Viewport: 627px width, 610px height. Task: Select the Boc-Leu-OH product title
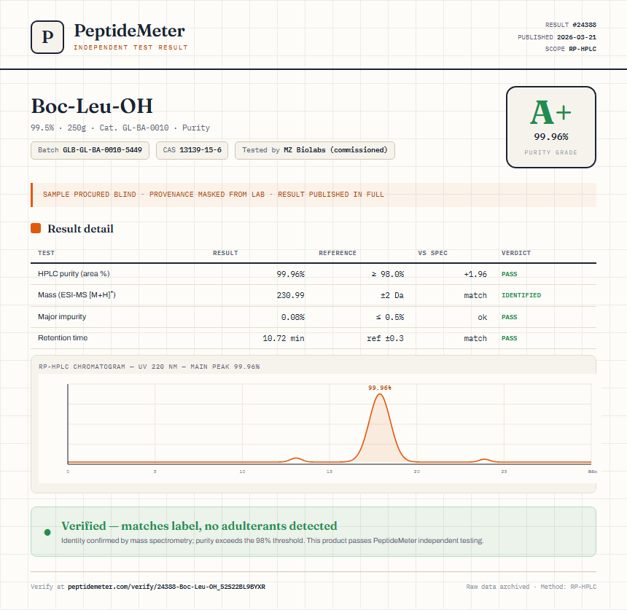tap(92, 106)
